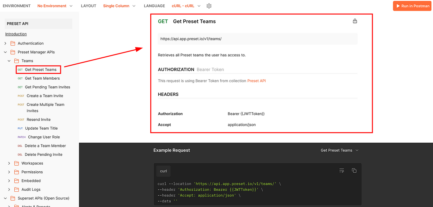Click the Workspaces folder icon

coord(17,163)
